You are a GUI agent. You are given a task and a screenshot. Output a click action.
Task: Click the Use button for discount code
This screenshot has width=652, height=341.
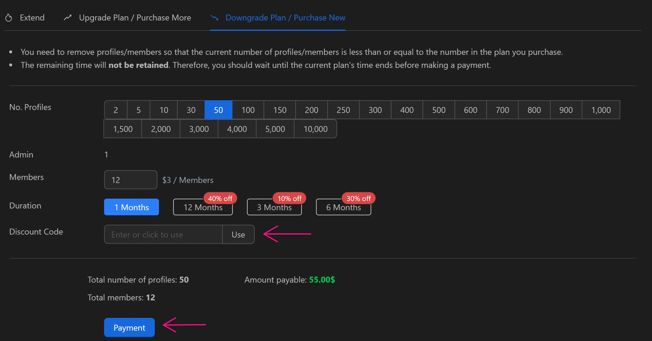[x=238, y=234]
